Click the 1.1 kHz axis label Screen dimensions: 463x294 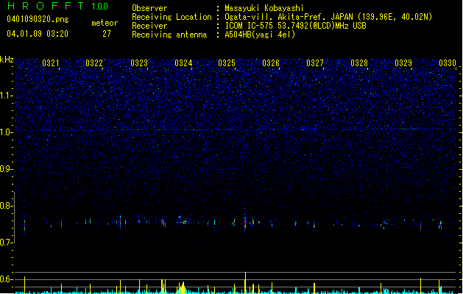pos(6,96)
